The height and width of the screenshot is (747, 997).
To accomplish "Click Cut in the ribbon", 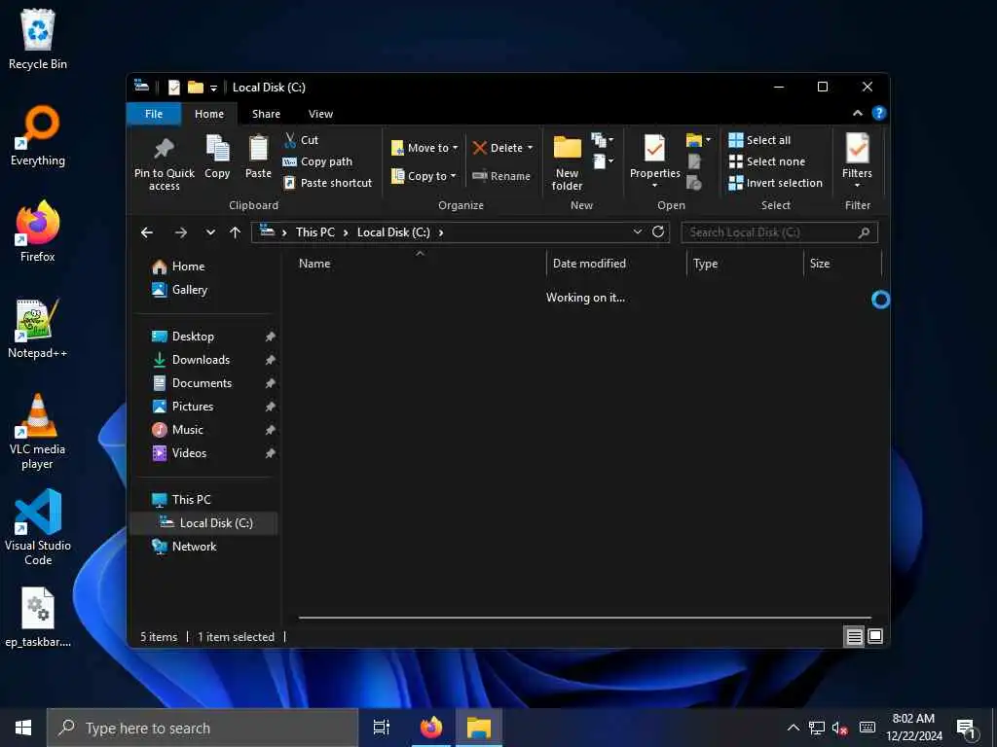I will 302,140.
